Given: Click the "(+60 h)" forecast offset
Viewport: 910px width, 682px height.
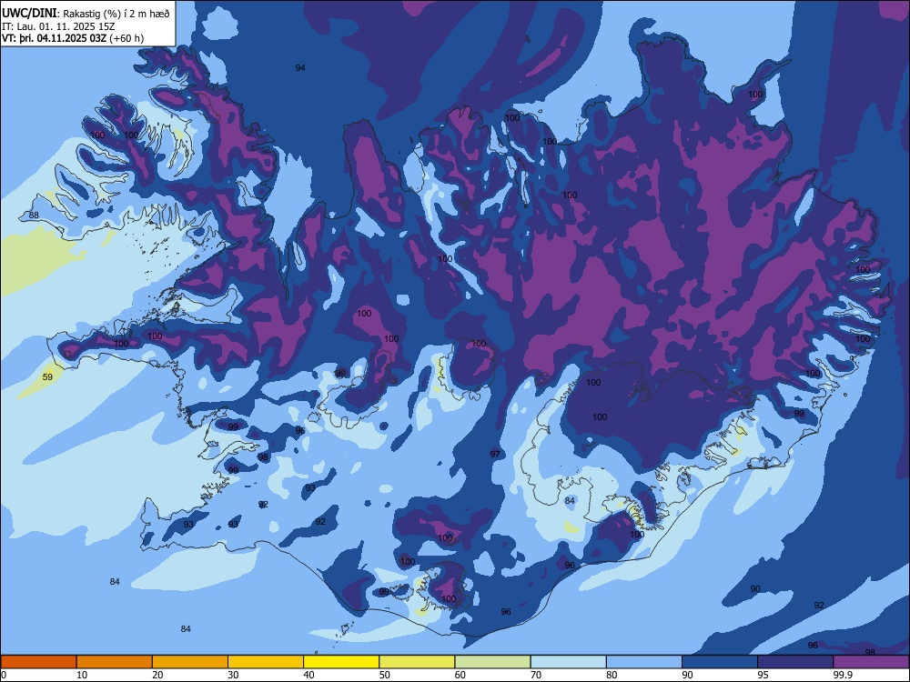Looking at the screenshot, I should point(126,38).
